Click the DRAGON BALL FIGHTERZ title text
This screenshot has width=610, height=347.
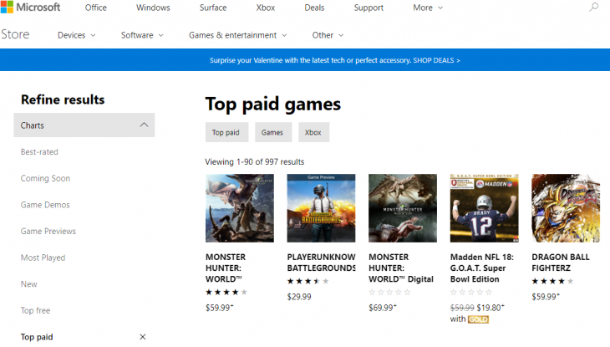[x=561, y=263]
